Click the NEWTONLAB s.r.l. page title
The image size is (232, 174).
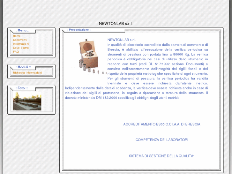116,24
